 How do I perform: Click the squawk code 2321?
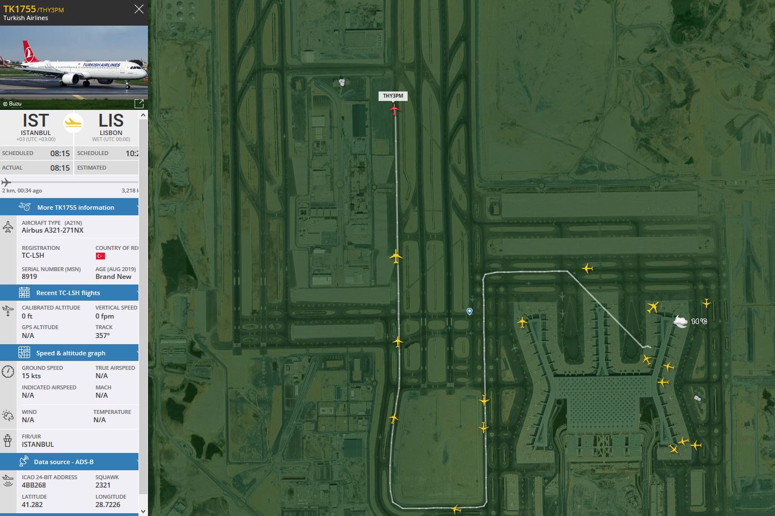(x=103, y=485)
